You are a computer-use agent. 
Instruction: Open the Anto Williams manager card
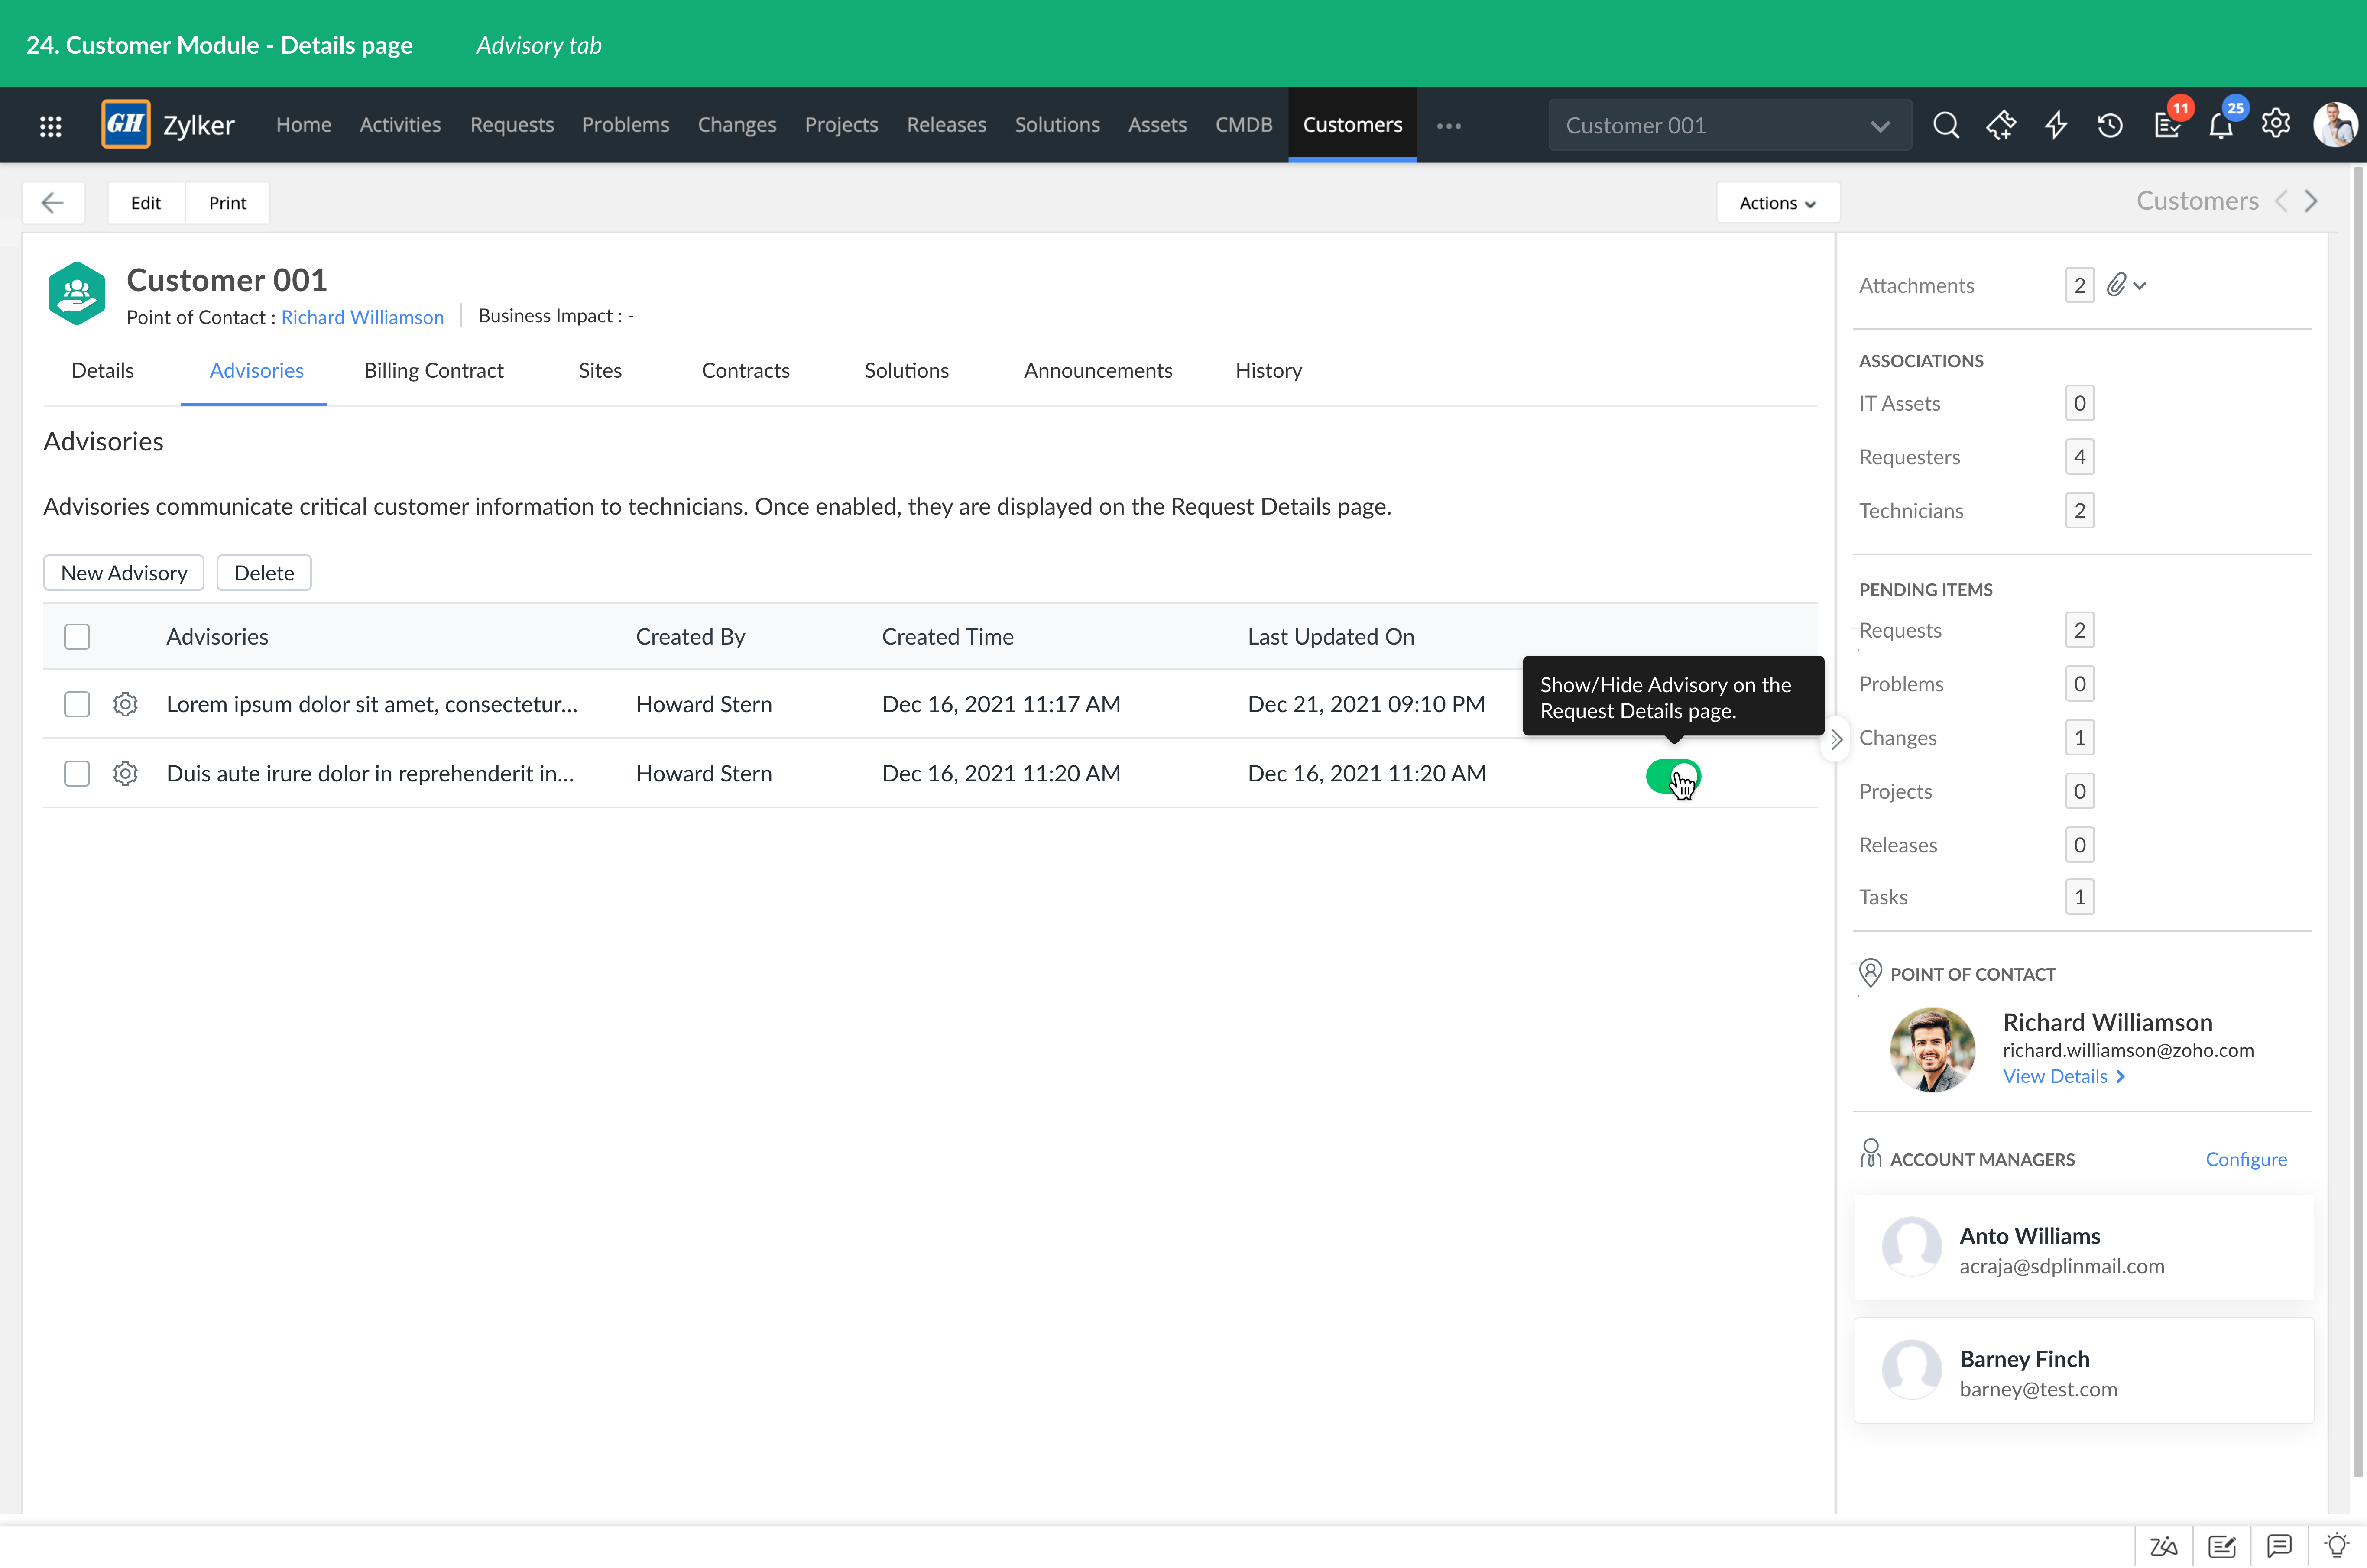[x=2084, y=1248]
